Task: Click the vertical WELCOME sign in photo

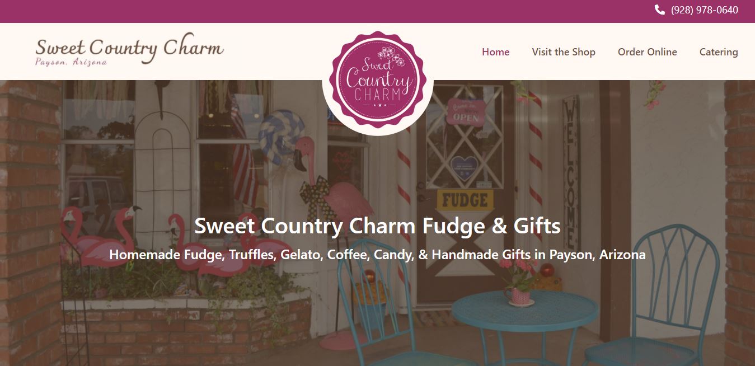Action: click(571, 171)
